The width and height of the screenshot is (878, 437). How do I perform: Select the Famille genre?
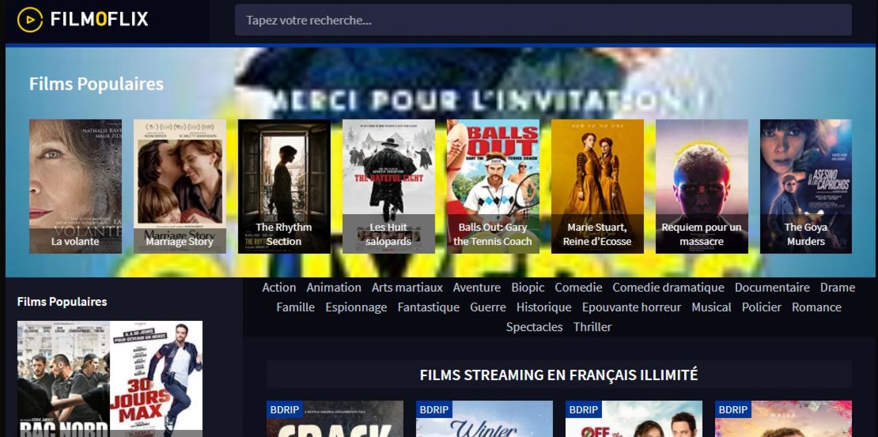tap(295, 307)
